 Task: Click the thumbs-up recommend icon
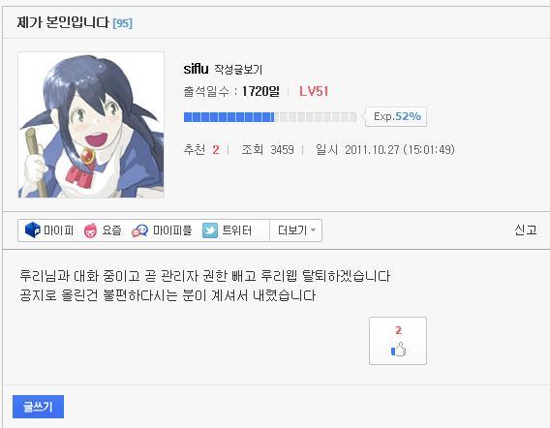[x=398, y=350]
